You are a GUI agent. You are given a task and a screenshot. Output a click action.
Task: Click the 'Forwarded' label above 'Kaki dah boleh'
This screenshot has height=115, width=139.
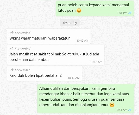point(23,70)
